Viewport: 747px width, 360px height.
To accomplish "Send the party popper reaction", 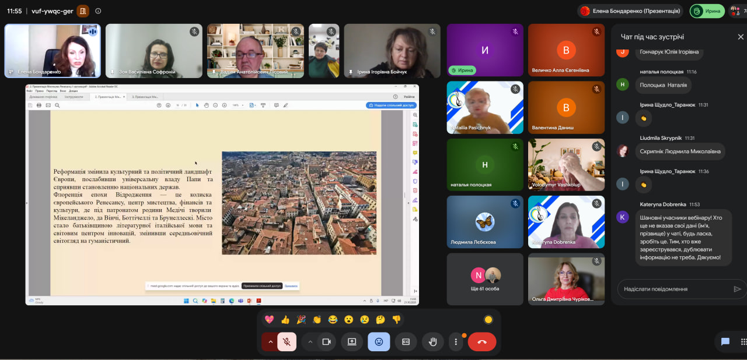I will pos(301,319).
